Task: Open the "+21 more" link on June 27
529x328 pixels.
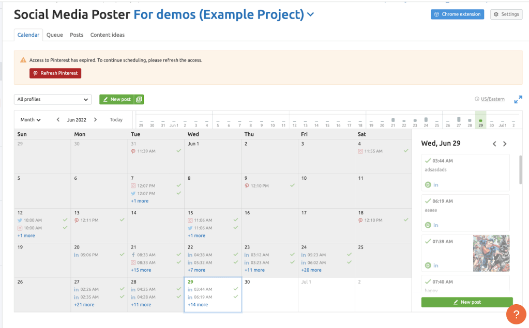Action: (84, 305)
